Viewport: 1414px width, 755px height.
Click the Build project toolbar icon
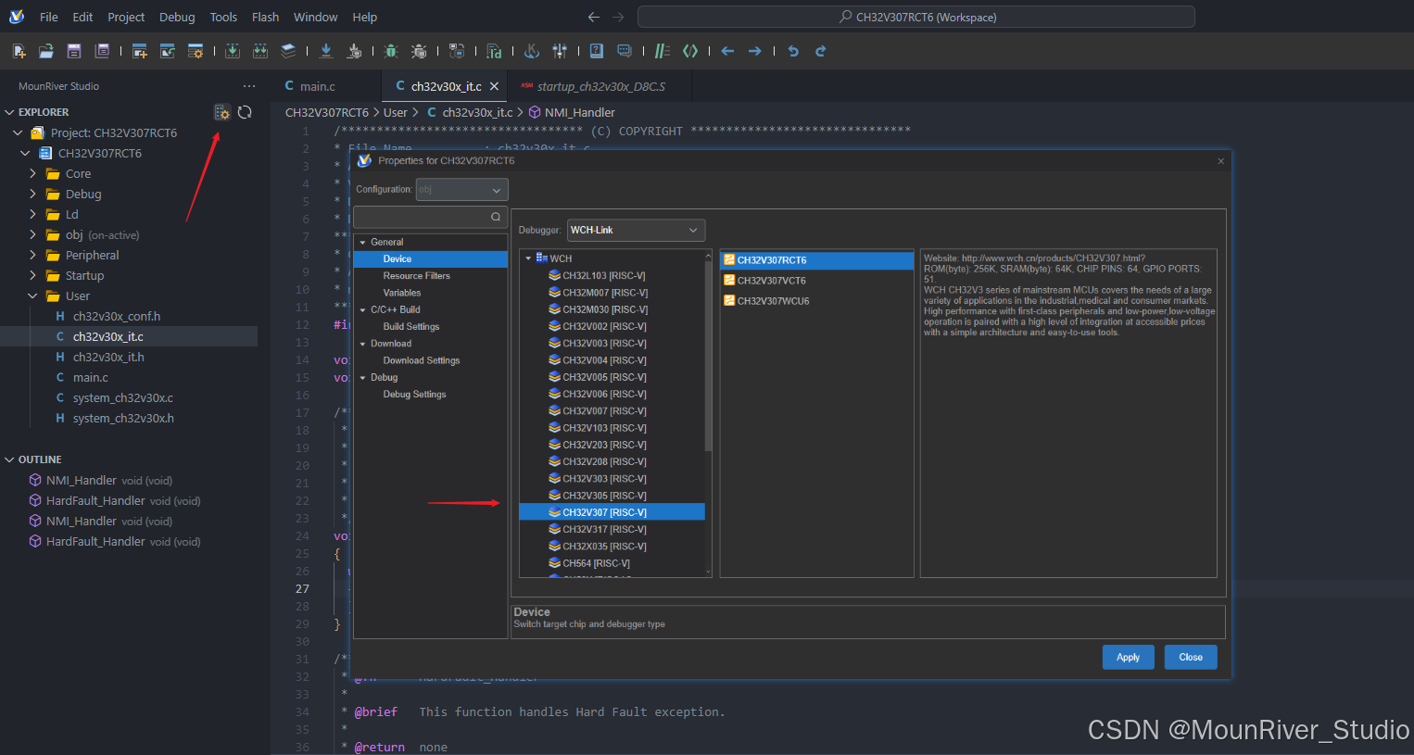(x=233, y=51)
